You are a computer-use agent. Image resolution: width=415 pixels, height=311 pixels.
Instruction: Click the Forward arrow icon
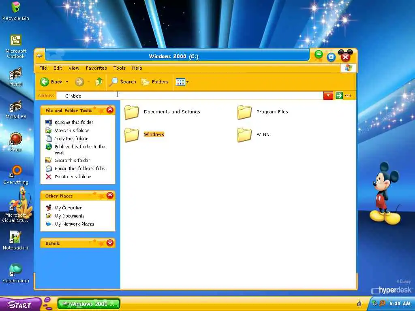point(79,82)
